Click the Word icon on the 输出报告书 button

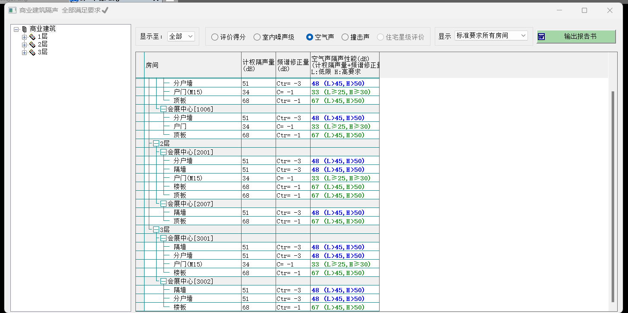(541, 37)
